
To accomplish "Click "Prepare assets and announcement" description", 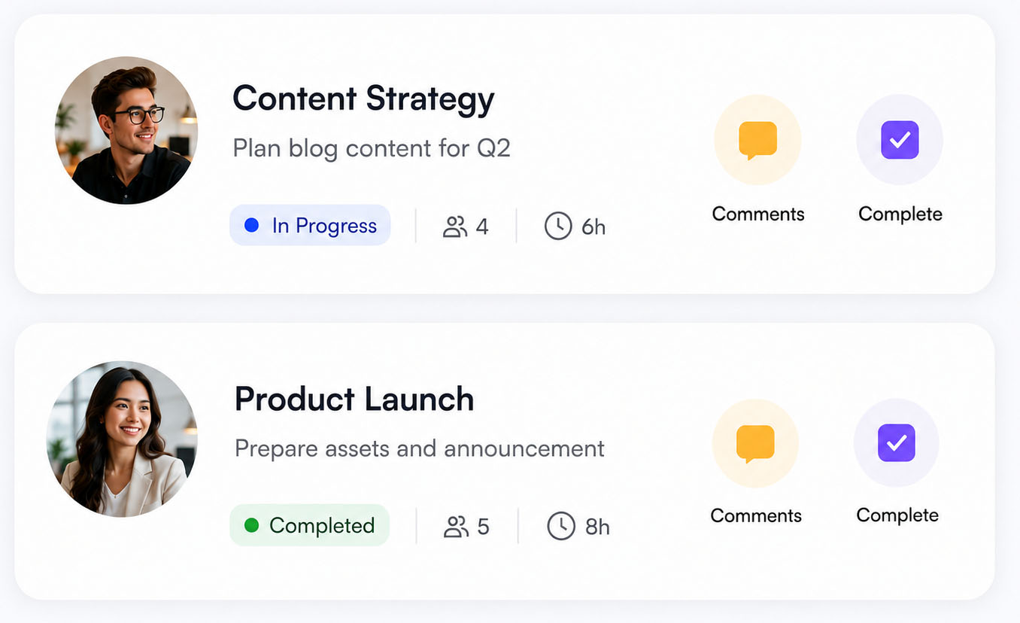I will click(420, 448).
